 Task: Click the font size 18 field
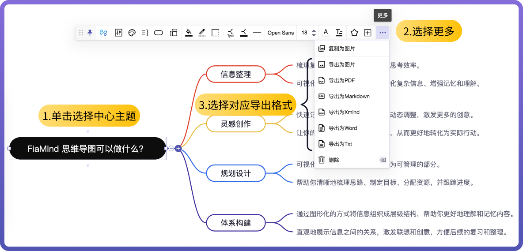pos(304,33)
